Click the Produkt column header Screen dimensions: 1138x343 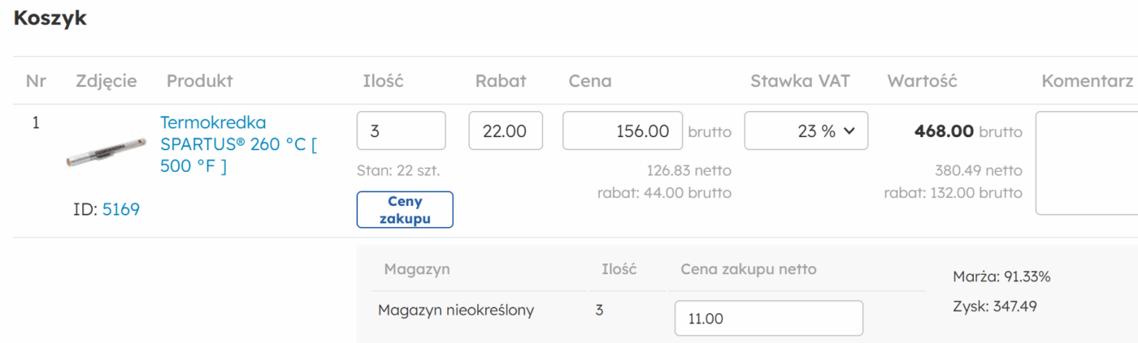coord(200,81)
